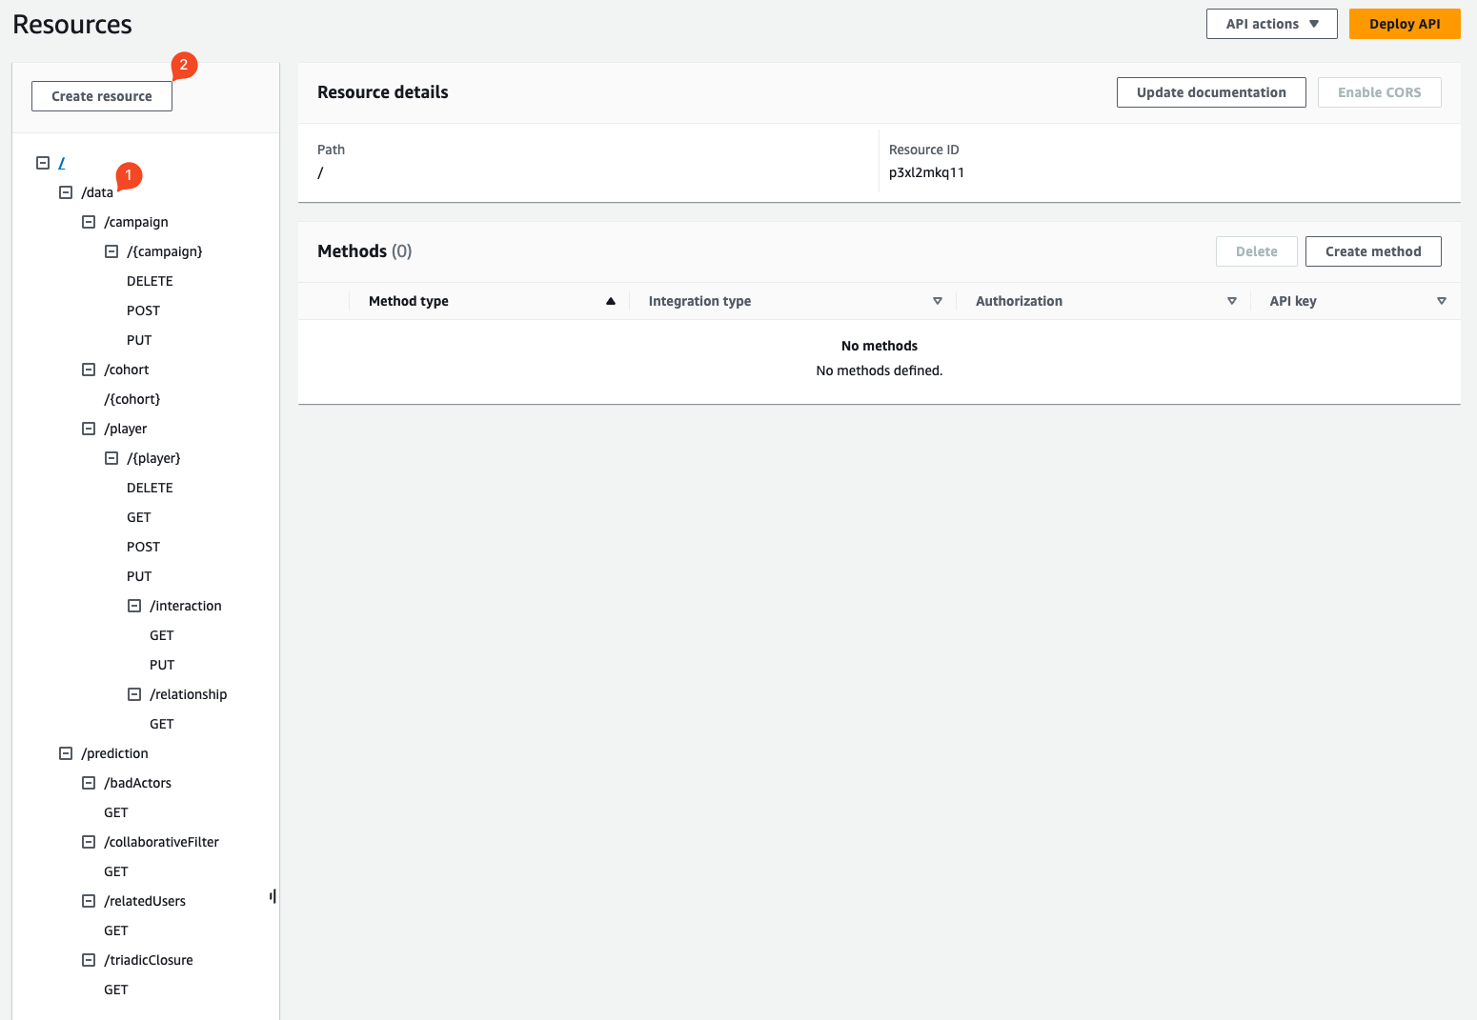Select the /relationship resource

coord(189,694)
